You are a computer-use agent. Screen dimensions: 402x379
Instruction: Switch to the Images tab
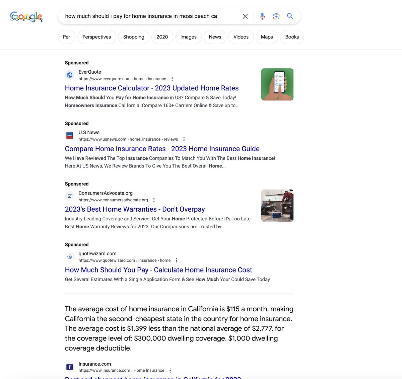(x=188, y=37)
